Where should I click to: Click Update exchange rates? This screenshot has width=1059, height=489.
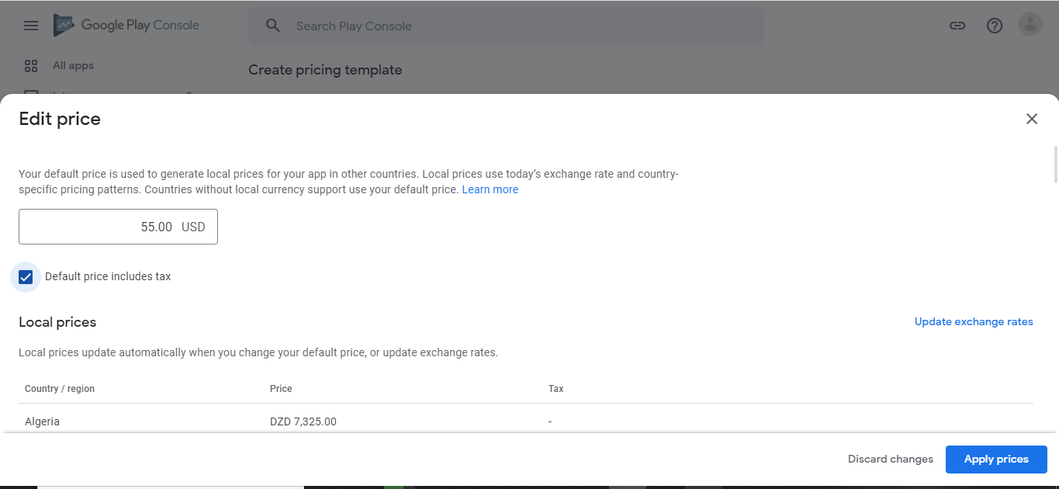[974, 321]
